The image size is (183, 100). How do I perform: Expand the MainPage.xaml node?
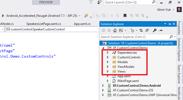pos(108,81)
